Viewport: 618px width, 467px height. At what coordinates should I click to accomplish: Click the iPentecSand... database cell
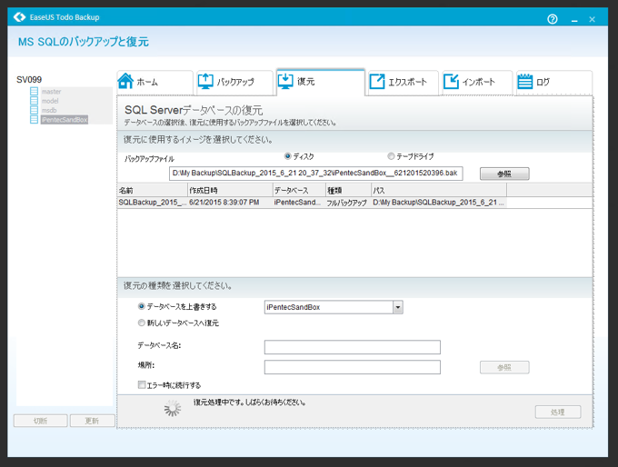(x=299, y=203)
